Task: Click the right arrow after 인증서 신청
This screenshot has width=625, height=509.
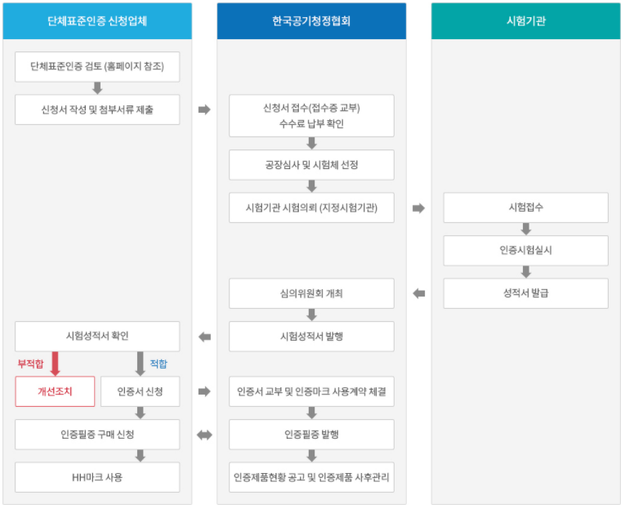Action: (x=204, y=391)
